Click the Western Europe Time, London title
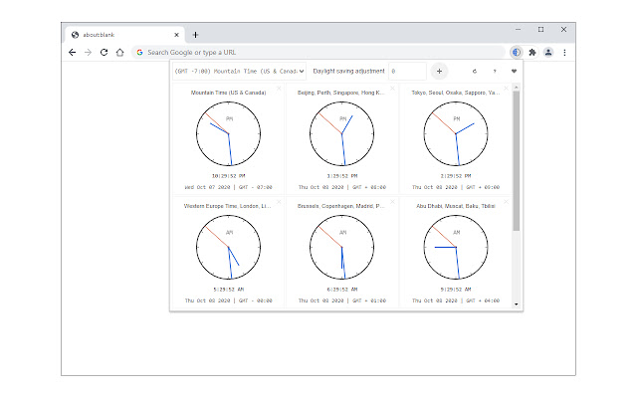Screen dimensions: 637x398 228,206
